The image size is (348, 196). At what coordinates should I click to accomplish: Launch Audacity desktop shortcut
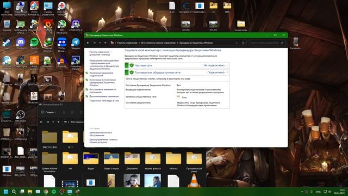pyautogui.click(x=61, y=62)
